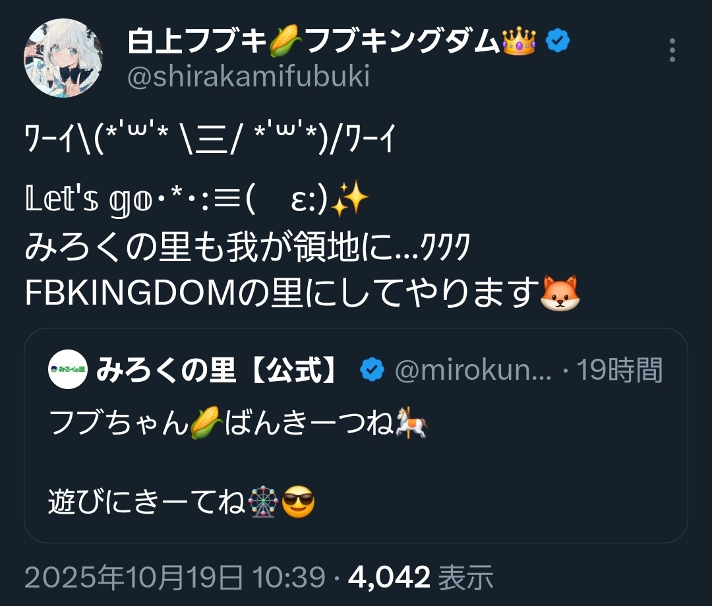Click the verified badge on みろくの里【公式】
Screen dimensions: 712x606
[x=372, y=369]
